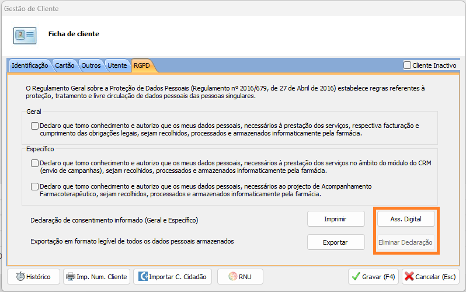Go to the Utente tab

[117, 65]
